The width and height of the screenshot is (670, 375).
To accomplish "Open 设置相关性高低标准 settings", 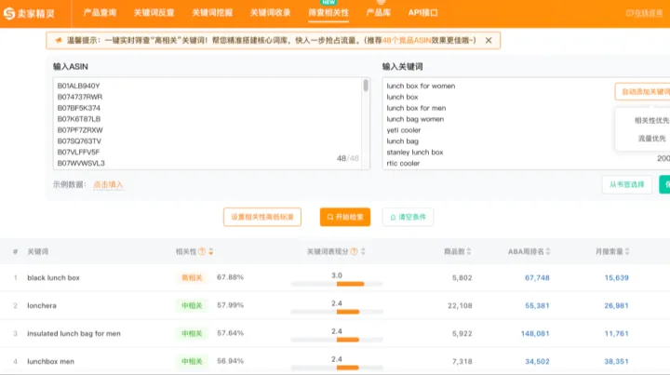I will (261, 217).
